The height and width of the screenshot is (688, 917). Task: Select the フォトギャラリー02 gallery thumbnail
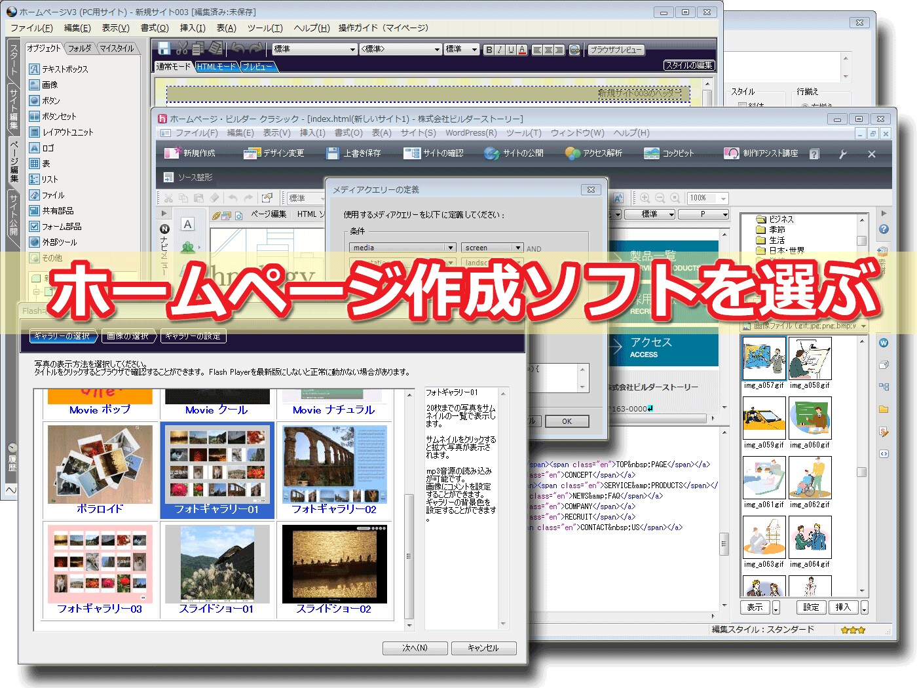click(334, 468)
